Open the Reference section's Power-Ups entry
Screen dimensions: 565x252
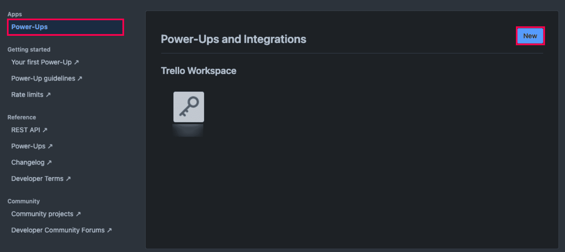[x=29, y=146]
